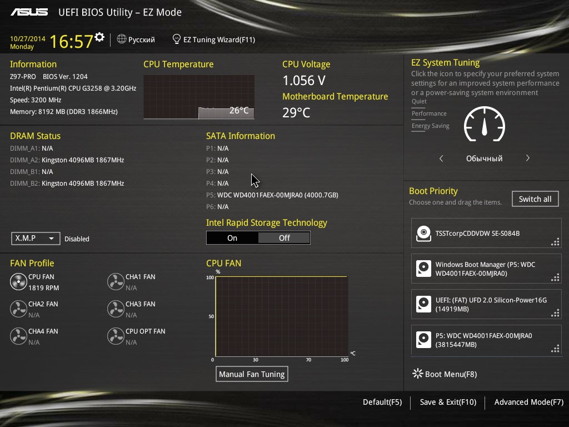569x427 pixels.
Task: Click DIMM_B2 Kingston 4096MB entry
Action: (67, 183)
